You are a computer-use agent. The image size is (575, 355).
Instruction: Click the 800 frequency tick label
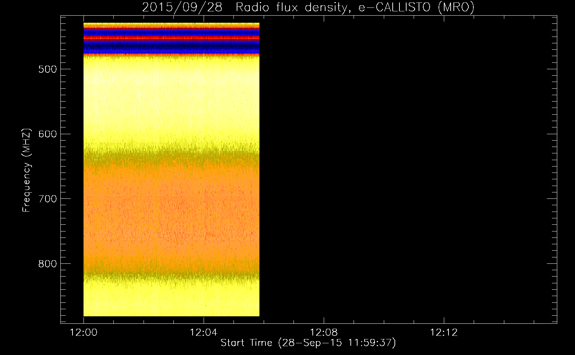48,264
